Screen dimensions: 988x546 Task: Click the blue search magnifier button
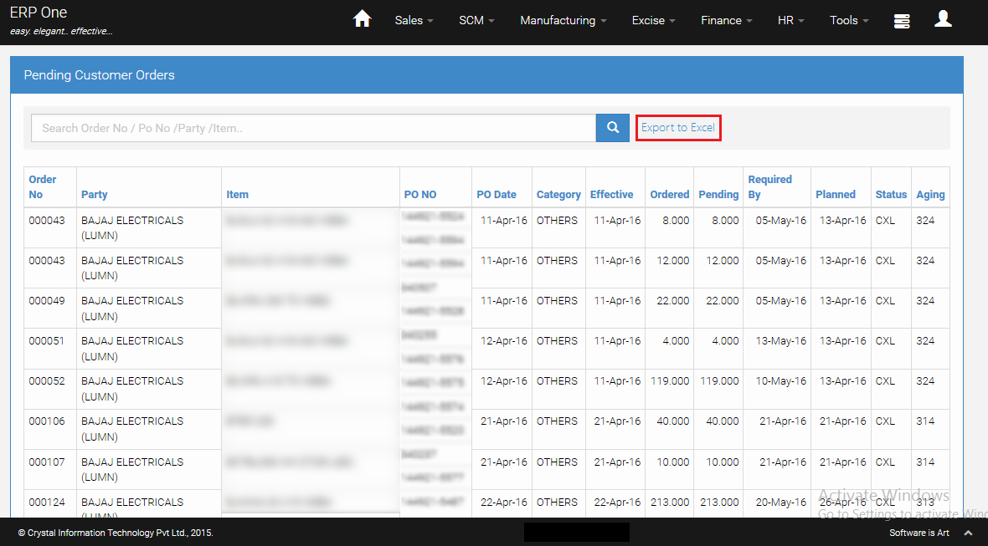(612, 128)
